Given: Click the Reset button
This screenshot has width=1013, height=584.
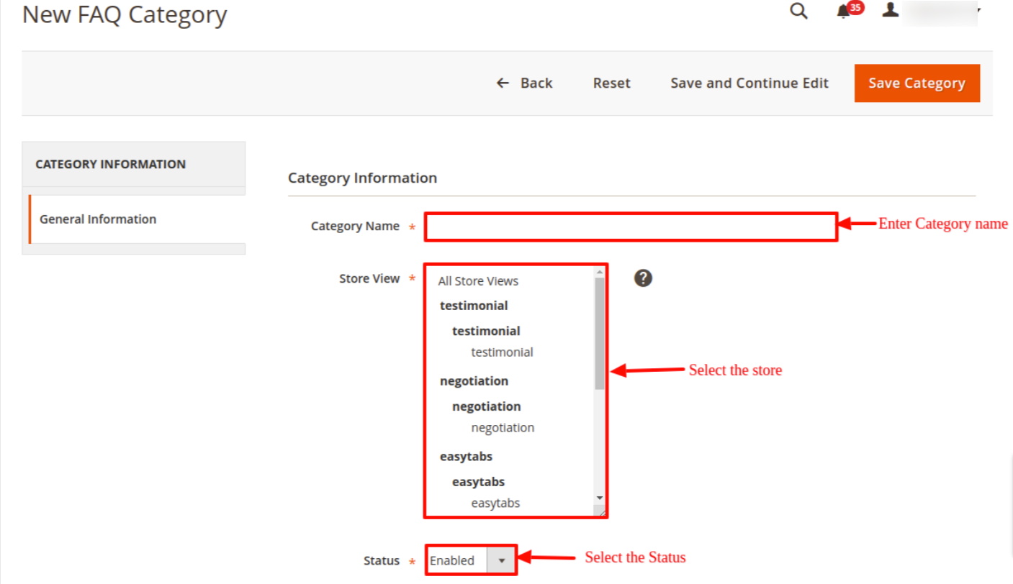Looking at the screenshot, I should pos(611,83).
